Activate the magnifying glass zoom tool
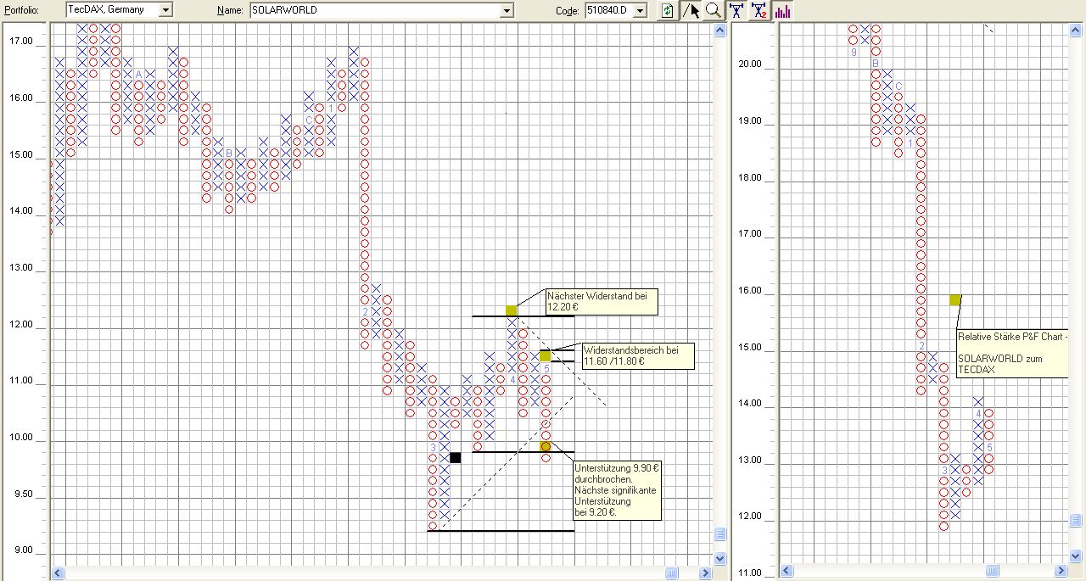This screenshot has height=581, width=1086. tap(714, 10)
